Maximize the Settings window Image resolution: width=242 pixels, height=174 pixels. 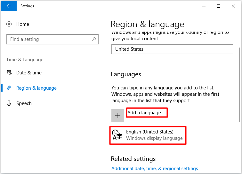[219, 6]
